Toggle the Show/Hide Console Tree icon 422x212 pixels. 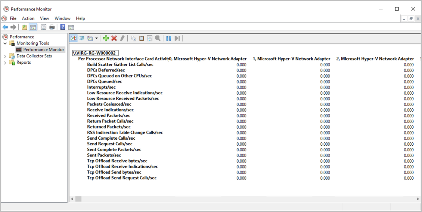(x=33, y=27)
